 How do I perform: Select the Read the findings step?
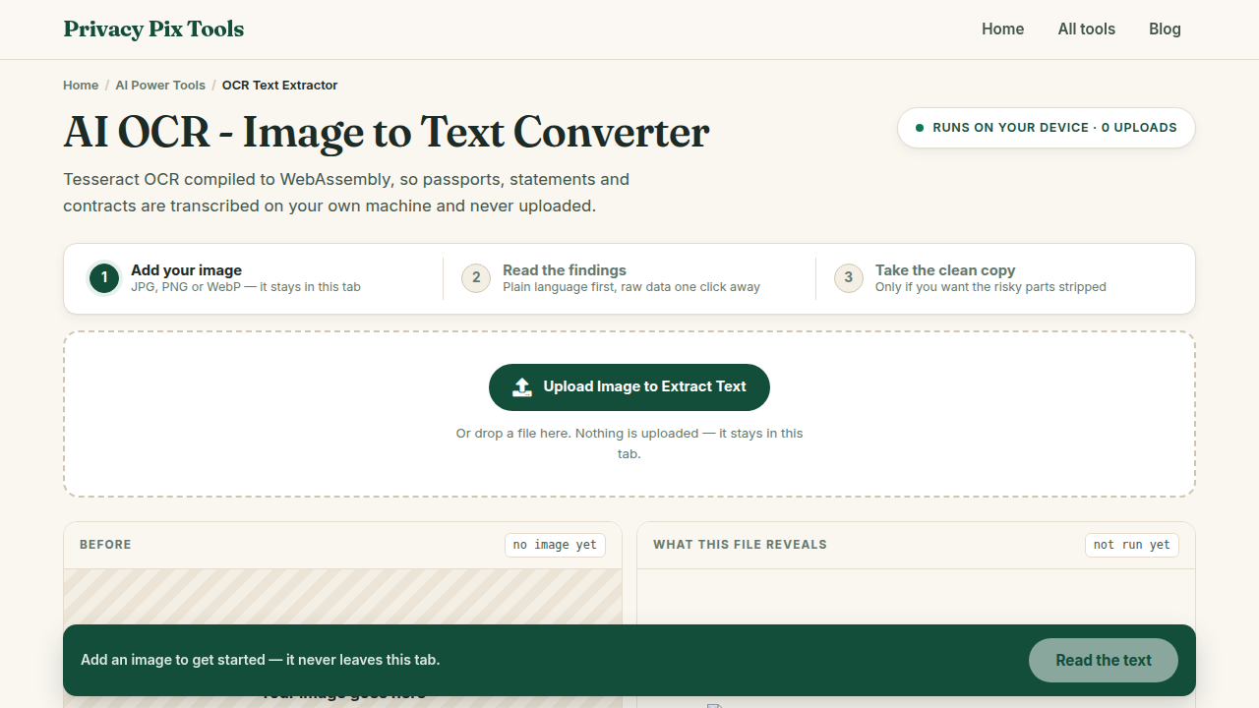pos(629,278)
